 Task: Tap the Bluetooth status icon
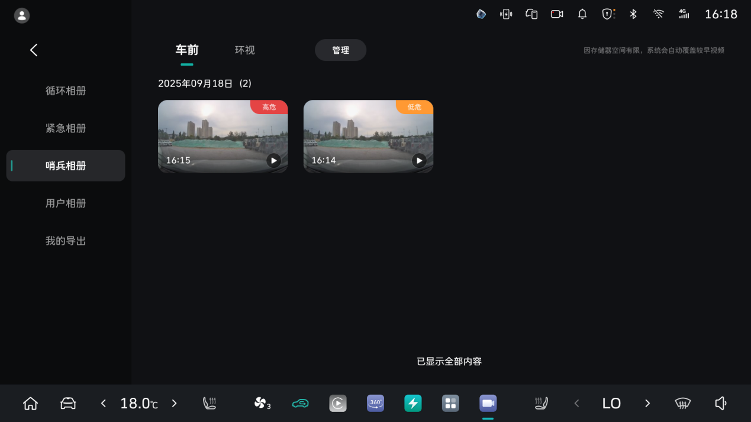pyautogui.click(x=633, y=14)
